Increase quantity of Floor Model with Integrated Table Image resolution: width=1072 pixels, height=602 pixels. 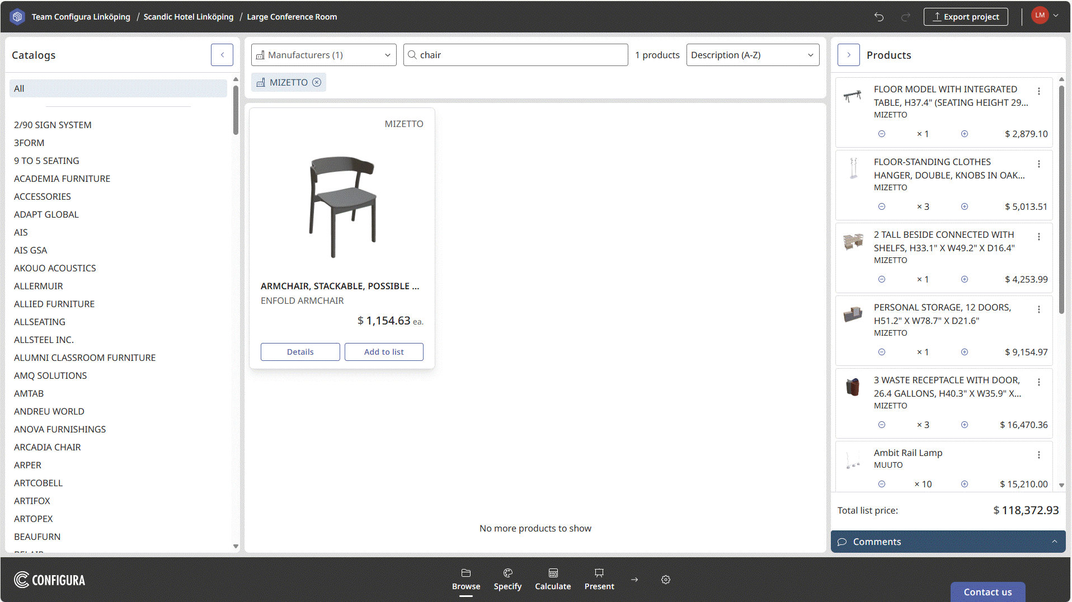[965, 134]
